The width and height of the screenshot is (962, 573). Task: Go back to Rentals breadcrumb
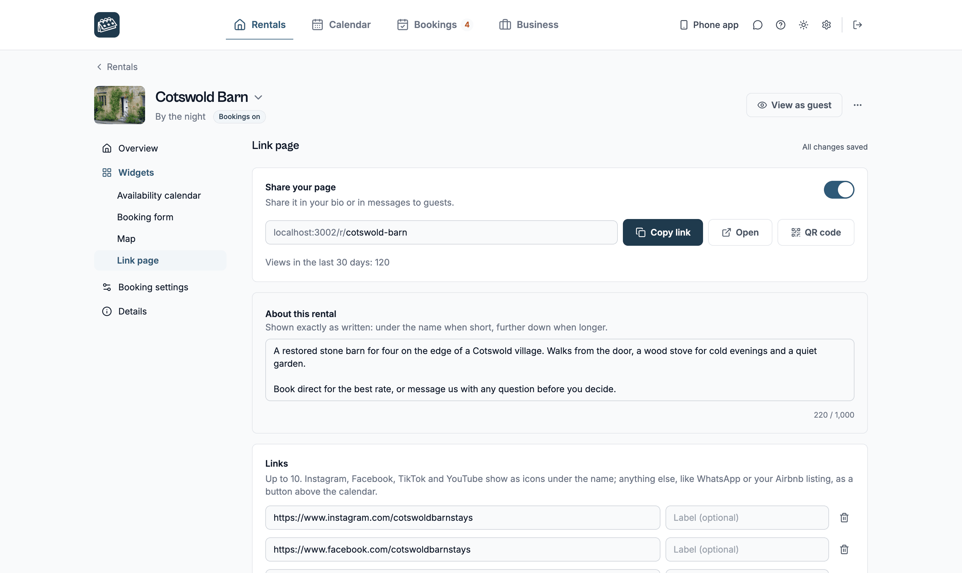click(x=117, y=67)
